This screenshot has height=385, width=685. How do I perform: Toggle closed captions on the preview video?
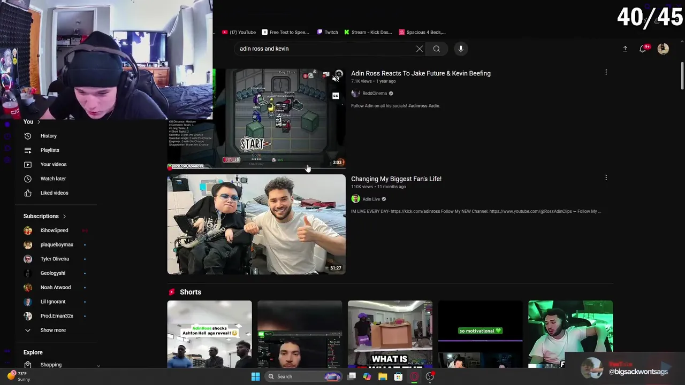pyautogui.click(x=336, y=96)
